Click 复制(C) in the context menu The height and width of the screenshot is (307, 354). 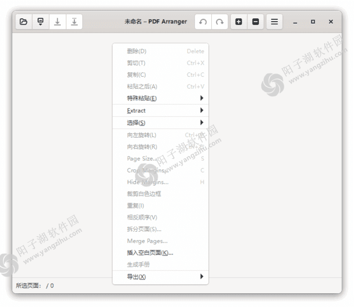[160, 75]
